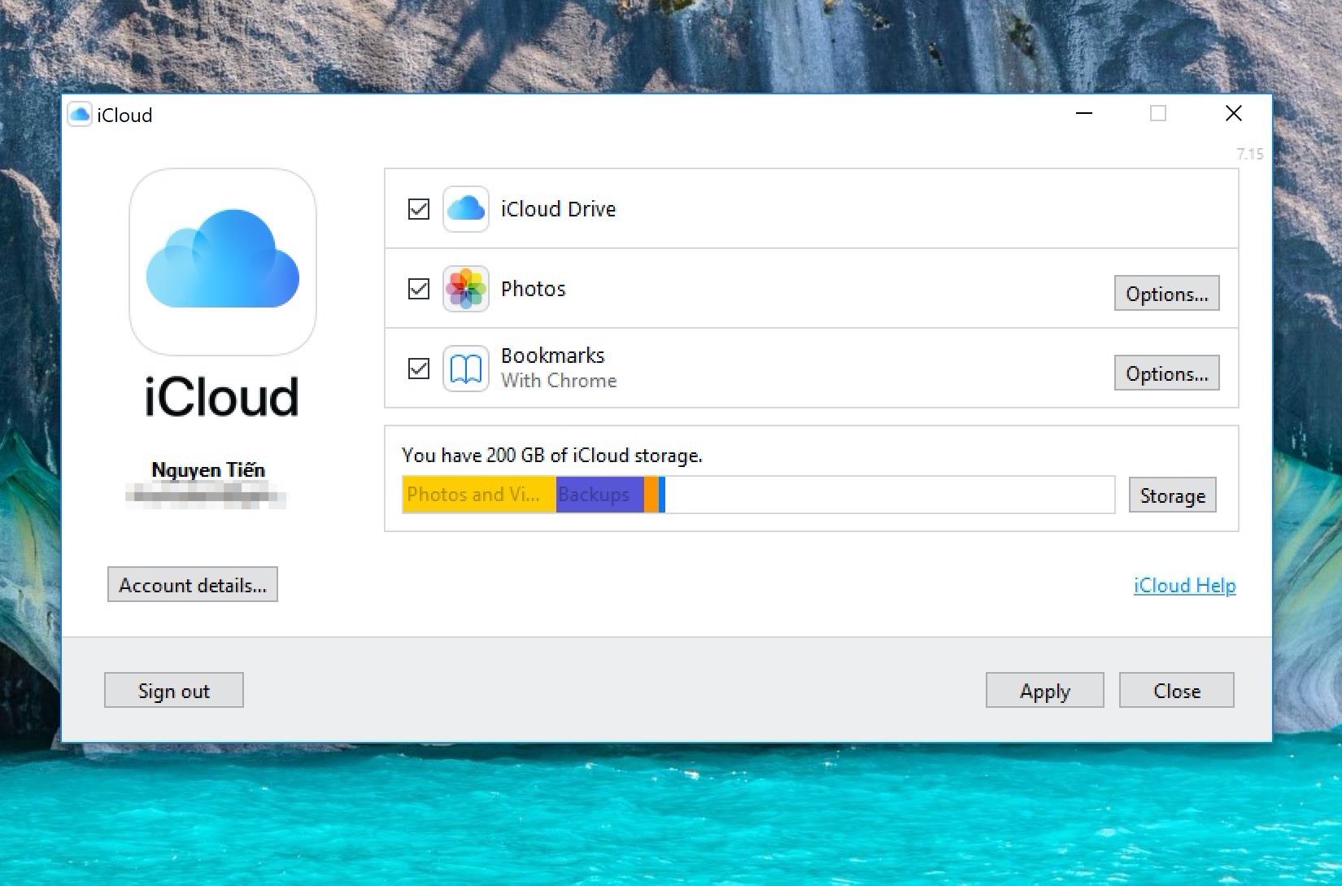Image resolution: width=1342 pixels, height=886 pixels.
Task: Click the "iCloud Drive" label
Action: 558,209
